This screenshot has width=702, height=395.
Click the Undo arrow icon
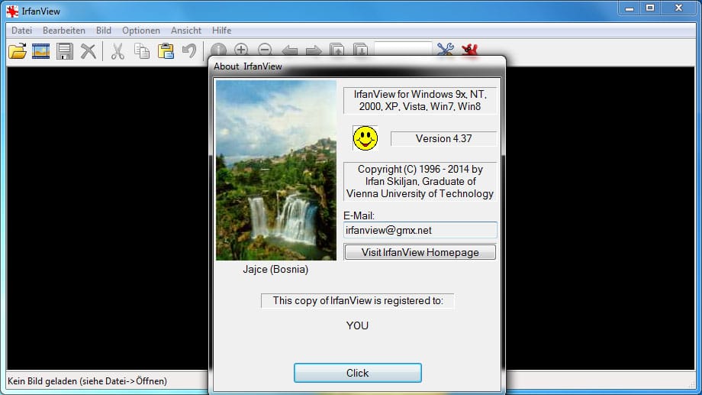pyautogui.click(x=189, y=50)
